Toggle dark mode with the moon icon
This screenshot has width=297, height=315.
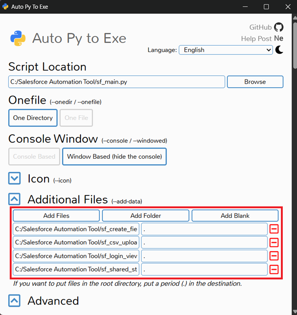(x=279, y=50)
